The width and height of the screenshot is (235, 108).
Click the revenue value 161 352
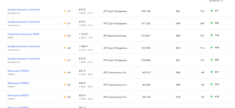146,23
